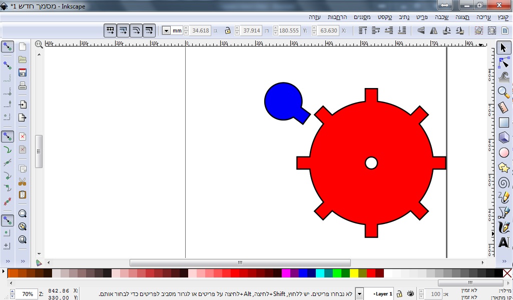513x300 pixels.
Task: Zoom to fit page
Action: coord(22,239)
